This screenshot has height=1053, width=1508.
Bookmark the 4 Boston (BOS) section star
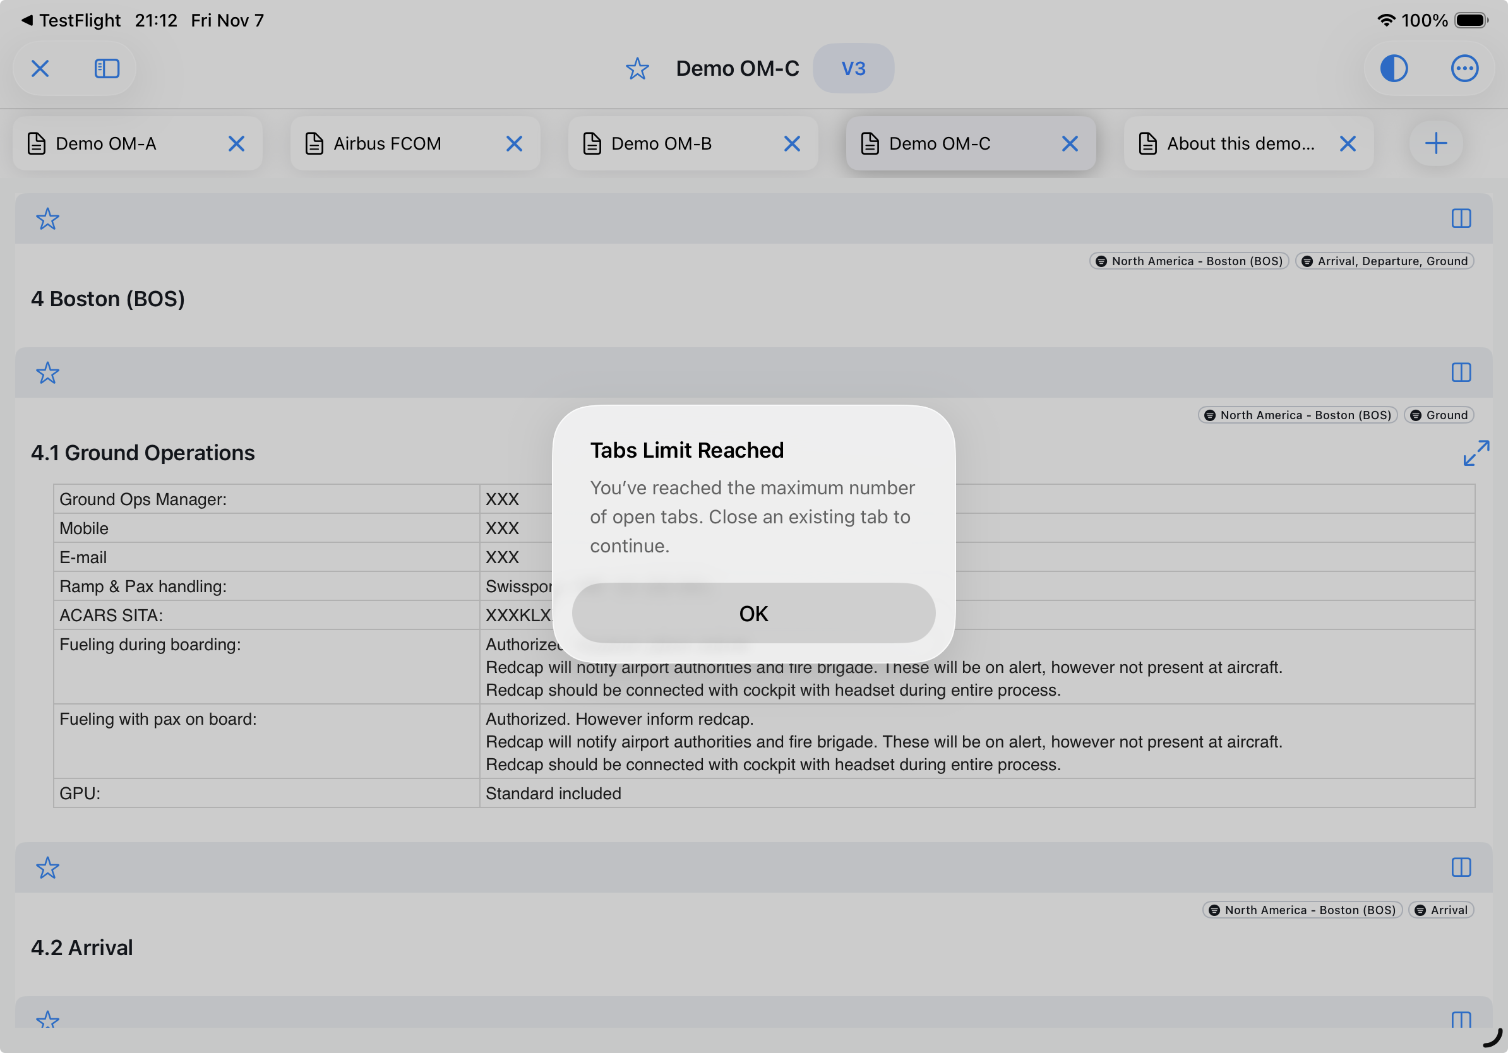tap(47, 218)
